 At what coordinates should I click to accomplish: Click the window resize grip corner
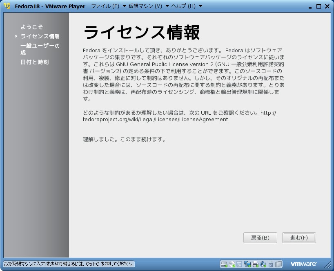point(327,264)
